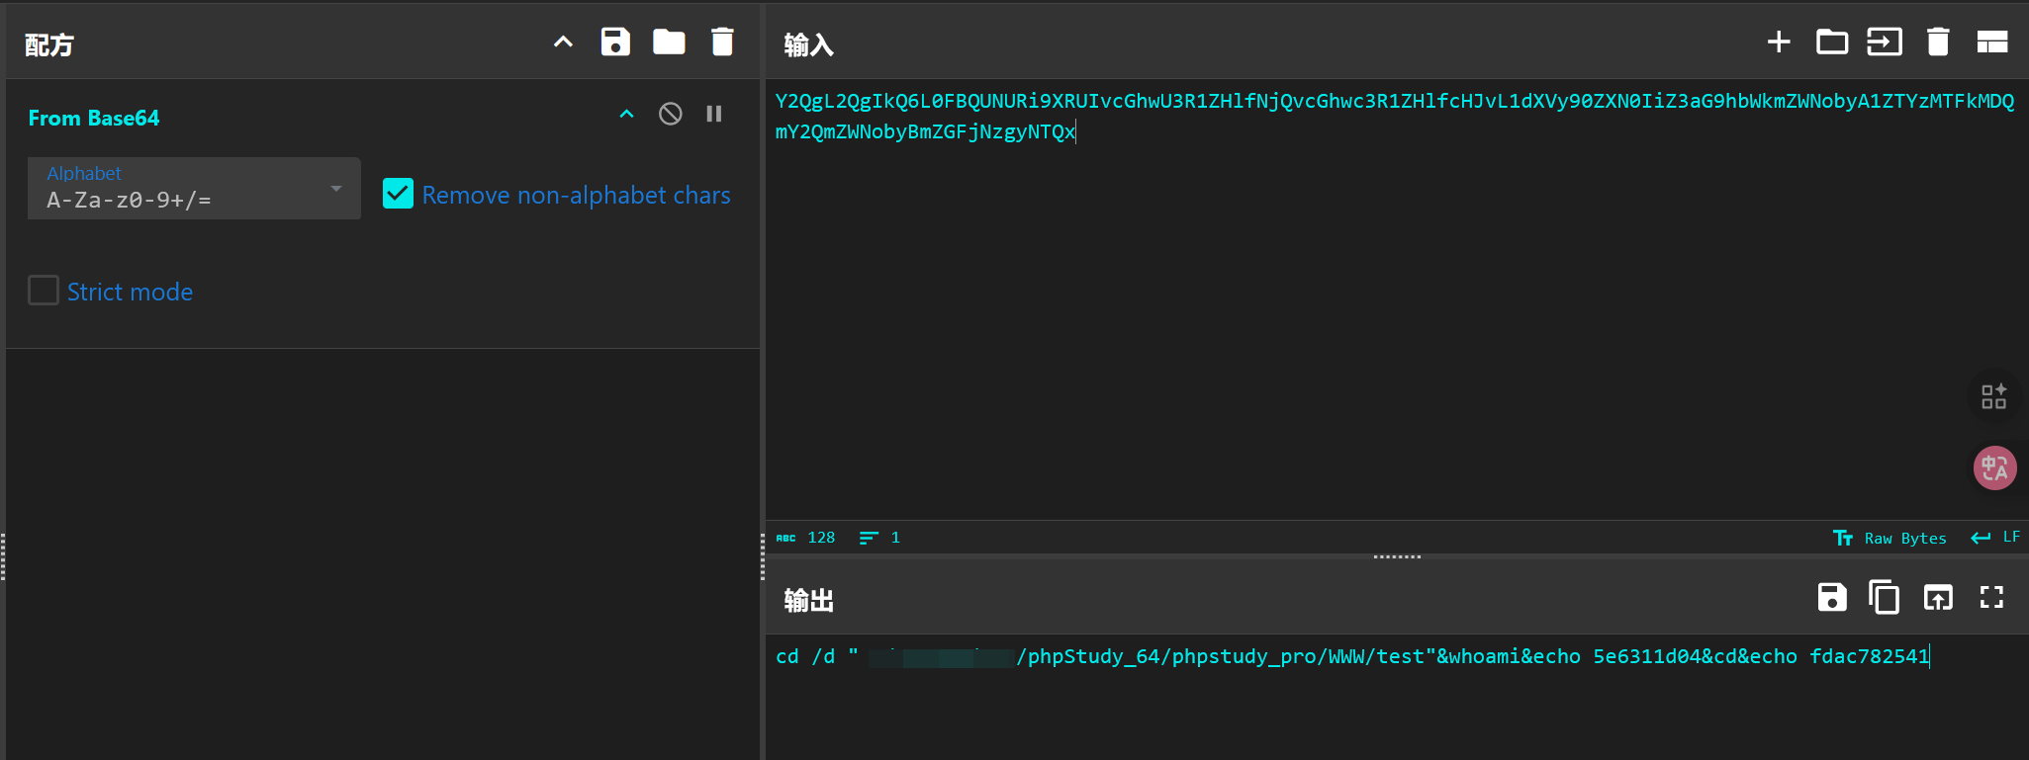
Task: Uncheck Remove non-alphabet chars
Action: pos(398,194)
